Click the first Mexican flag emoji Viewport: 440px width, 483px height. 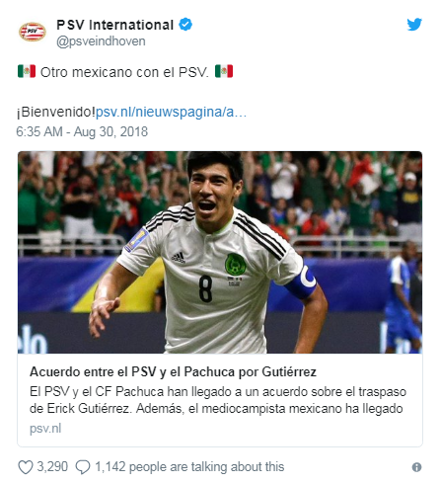(x=27, y=71)
